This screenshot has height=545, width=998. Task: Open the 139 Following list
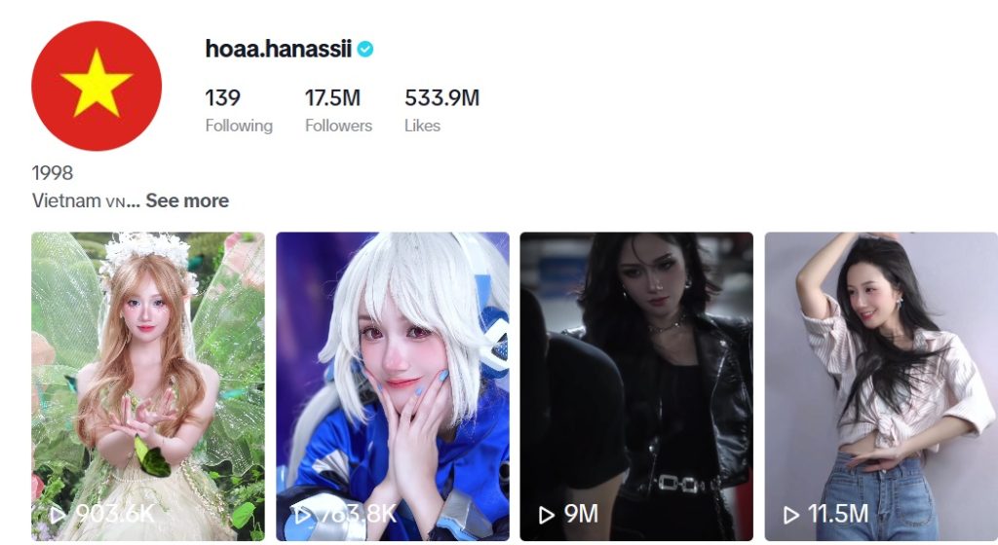[239, 110]
